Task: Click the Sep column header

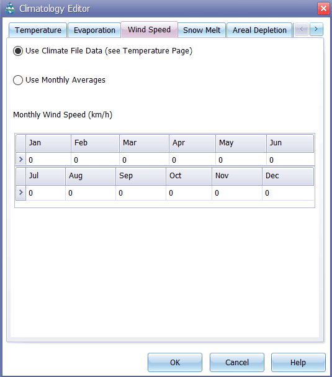Action: tap(141, 176)
